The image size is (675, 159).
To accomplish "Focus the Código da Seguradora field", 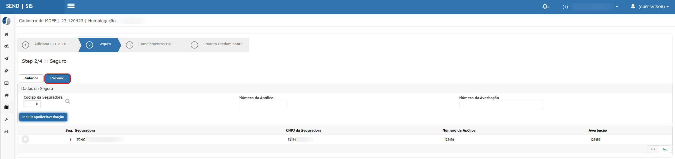I will (x=32, y=104).
